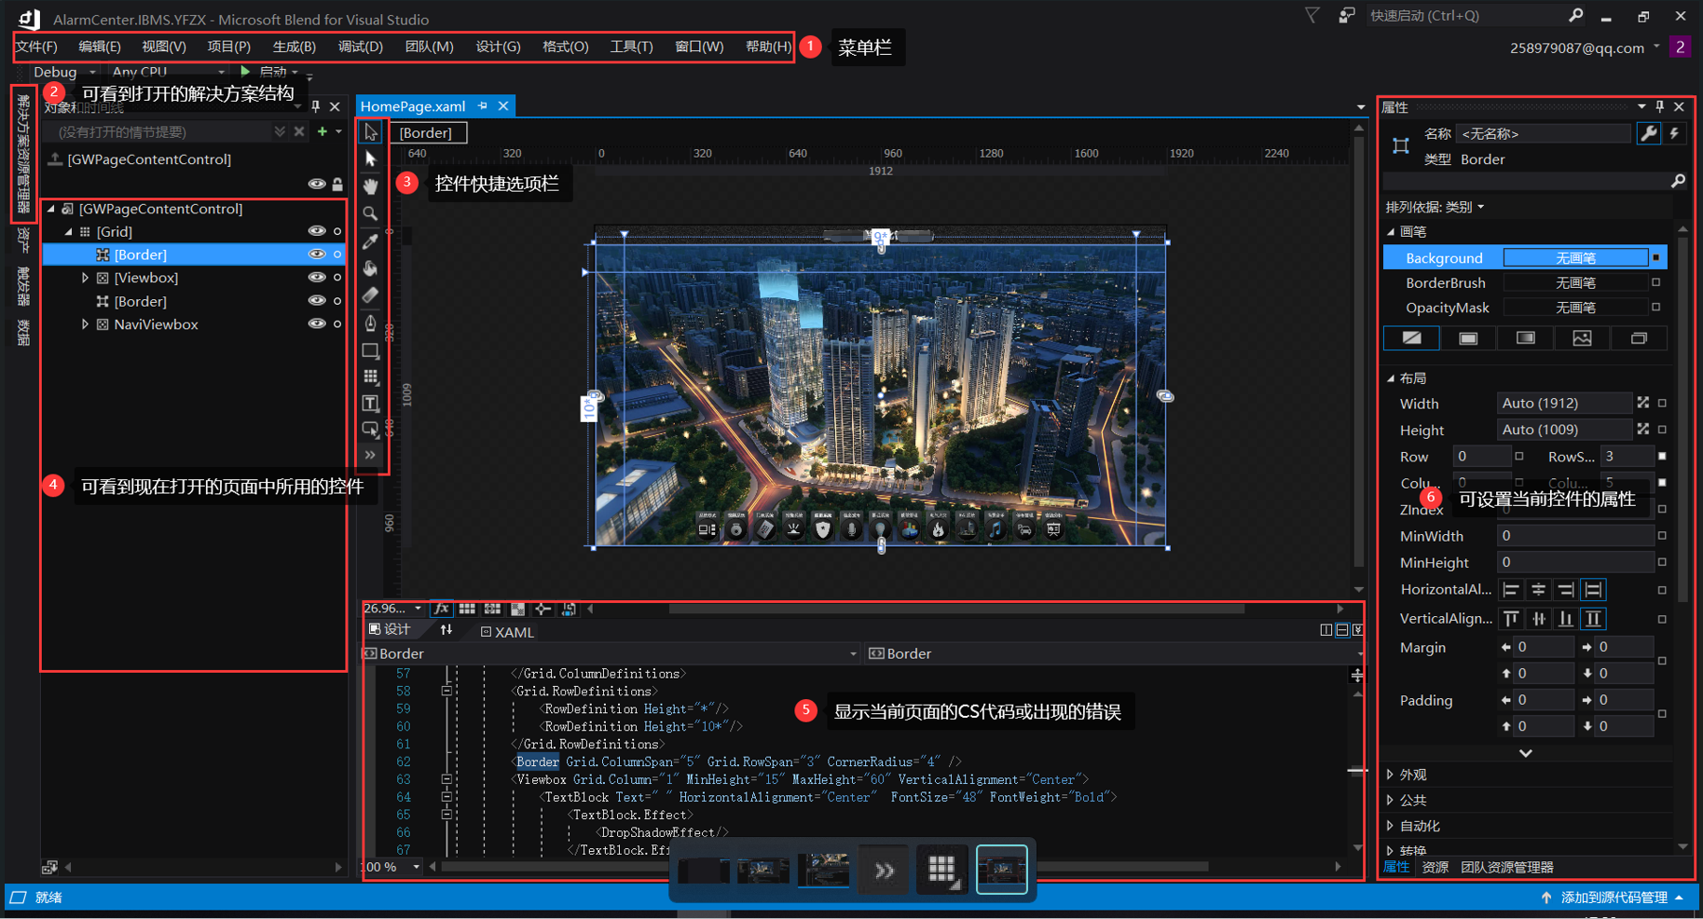
Task: Switch to the XAML view tab
Action: pyautogui.click(x=507, y=632)
